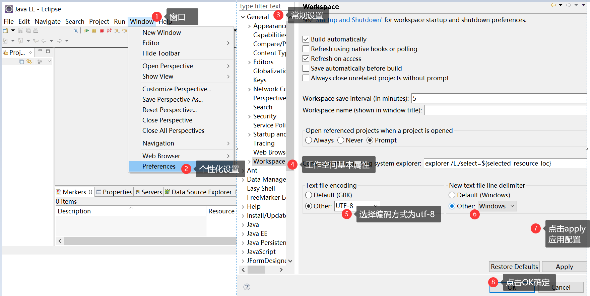Open the File menu
The width and height of the screenshot is (590, 296).
9,21
